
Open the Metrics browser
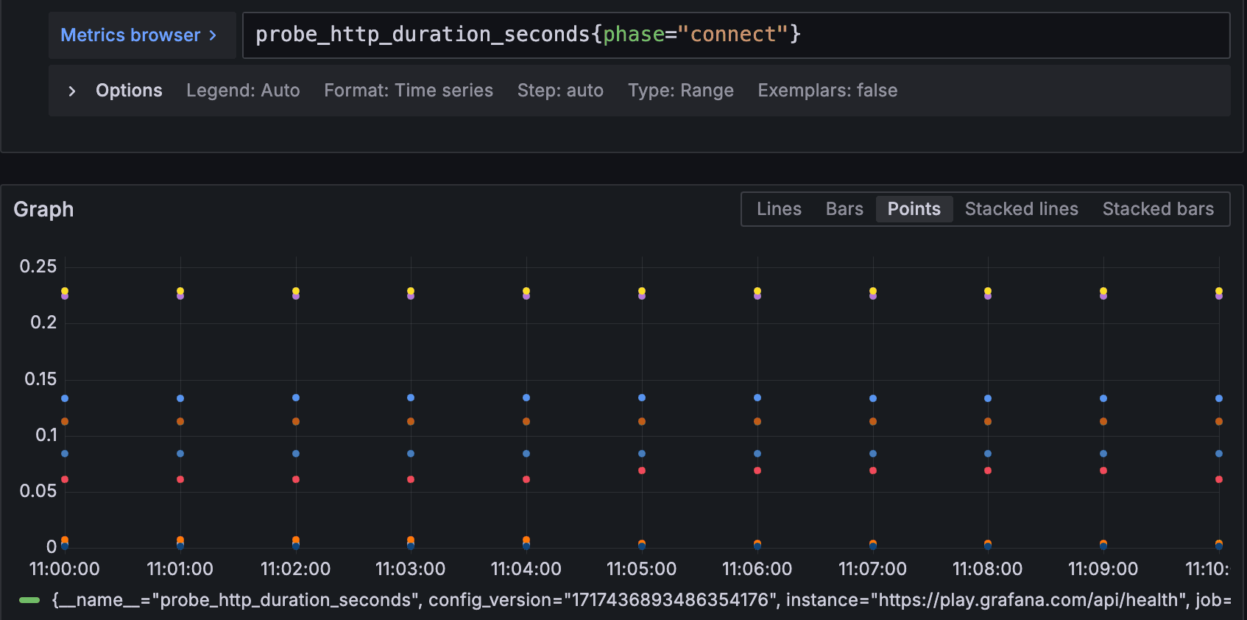coord(130,35)
